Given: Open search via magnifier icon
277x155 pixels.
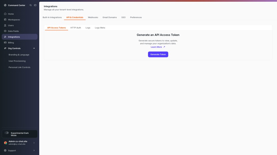Looking at the screenshot, I should pyautogui.click(x=31, y=5).
